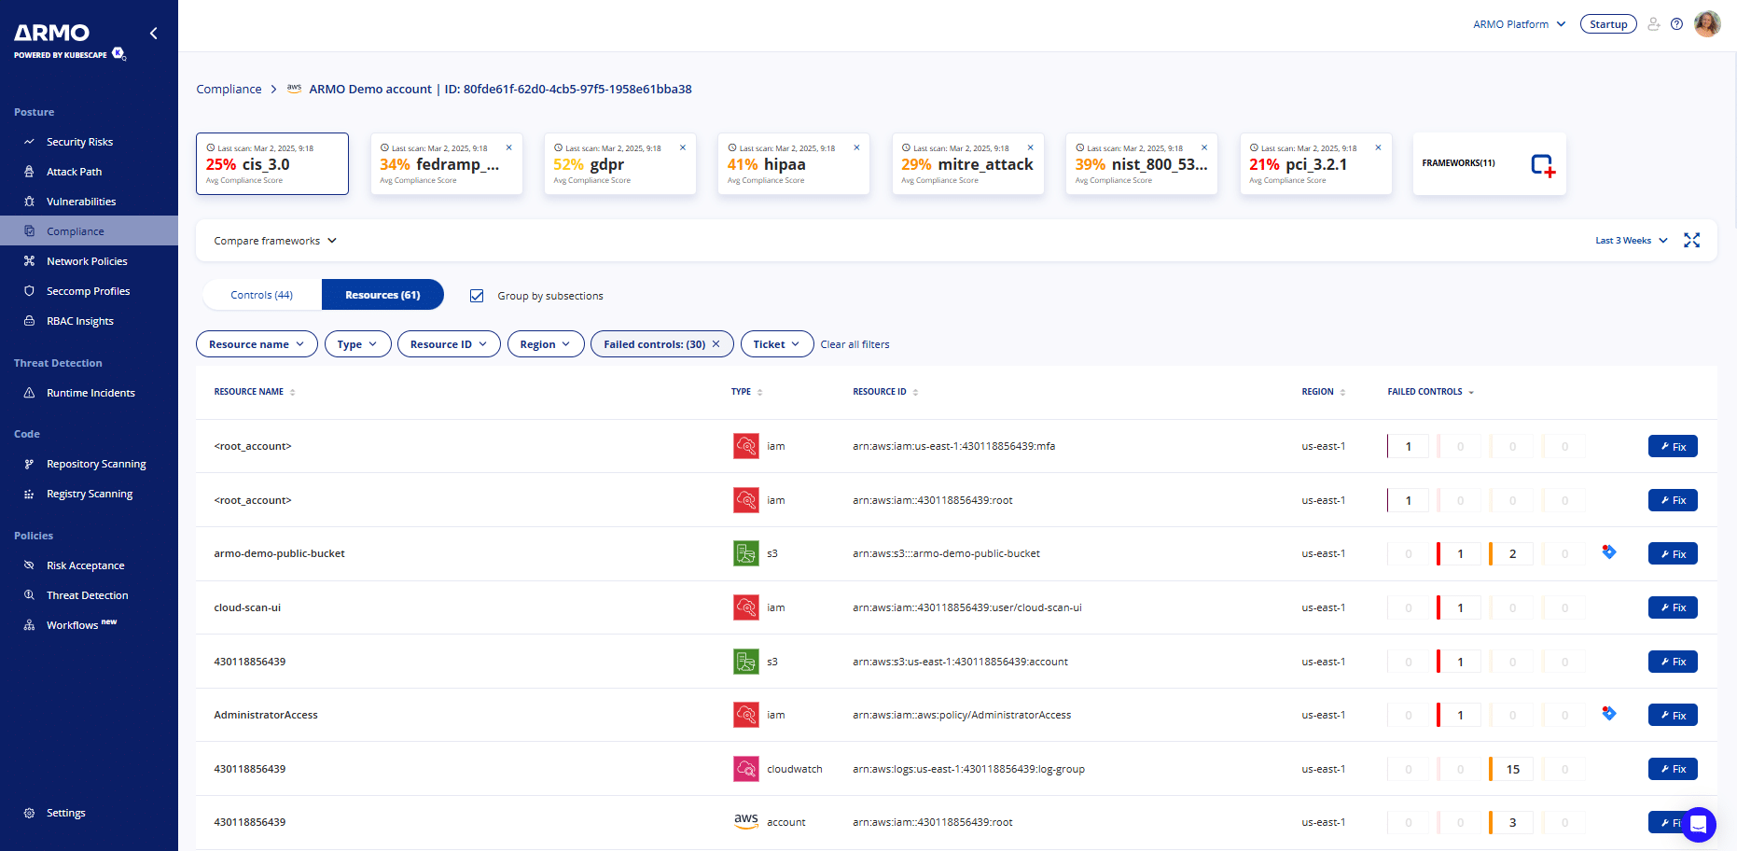The height and width of the screenshot is (851, 1737).
Task: Click Fix for cloudwatch log-group row
Action: [1673, 769]
